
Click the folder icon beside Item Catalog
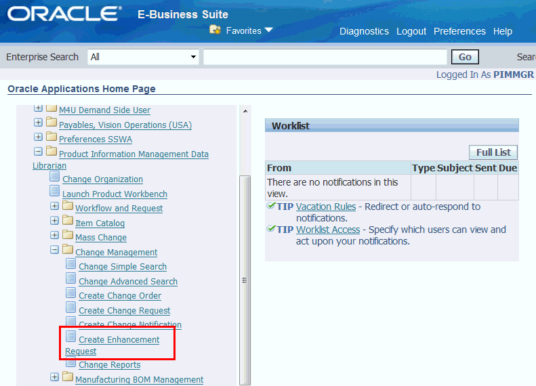(68, 220)
